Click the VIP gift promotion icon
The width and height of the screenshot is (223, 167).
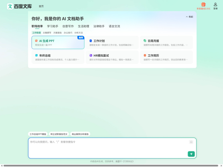coord(203,5)
